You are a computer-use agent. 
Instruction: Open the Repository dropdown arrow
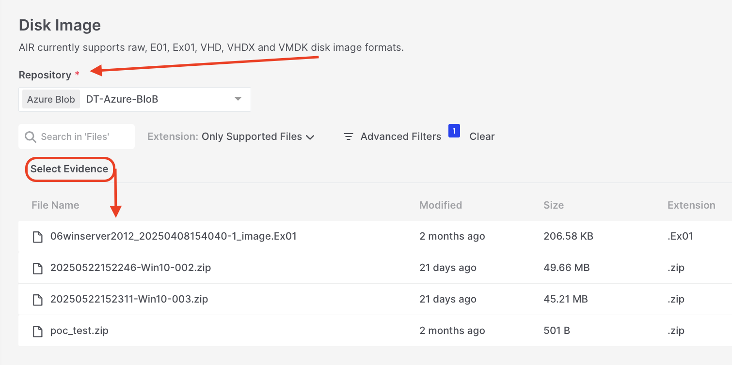click(238, 99)
